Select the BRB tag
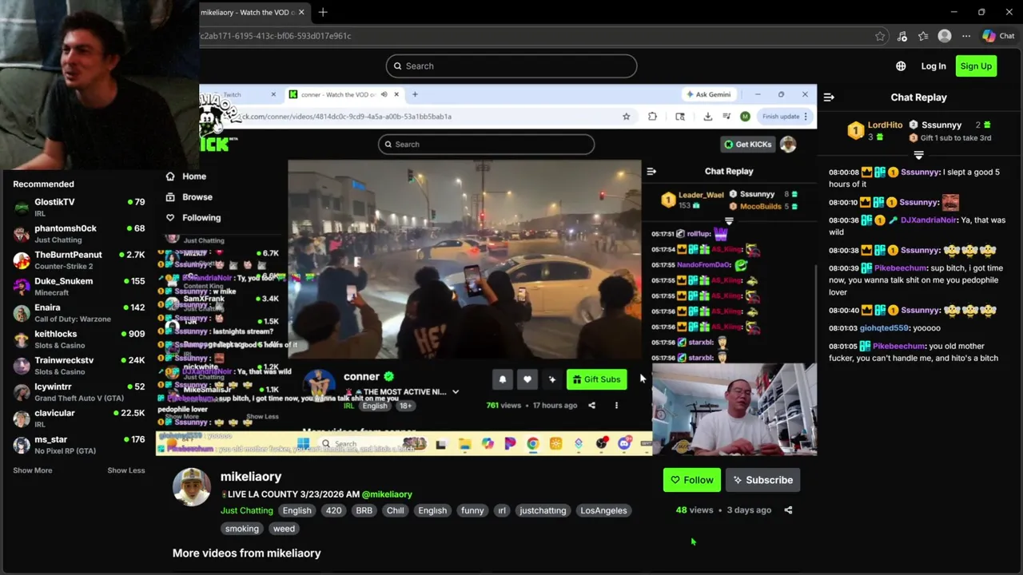Screen dimensions: 1023x575 [x=364, y=510]
